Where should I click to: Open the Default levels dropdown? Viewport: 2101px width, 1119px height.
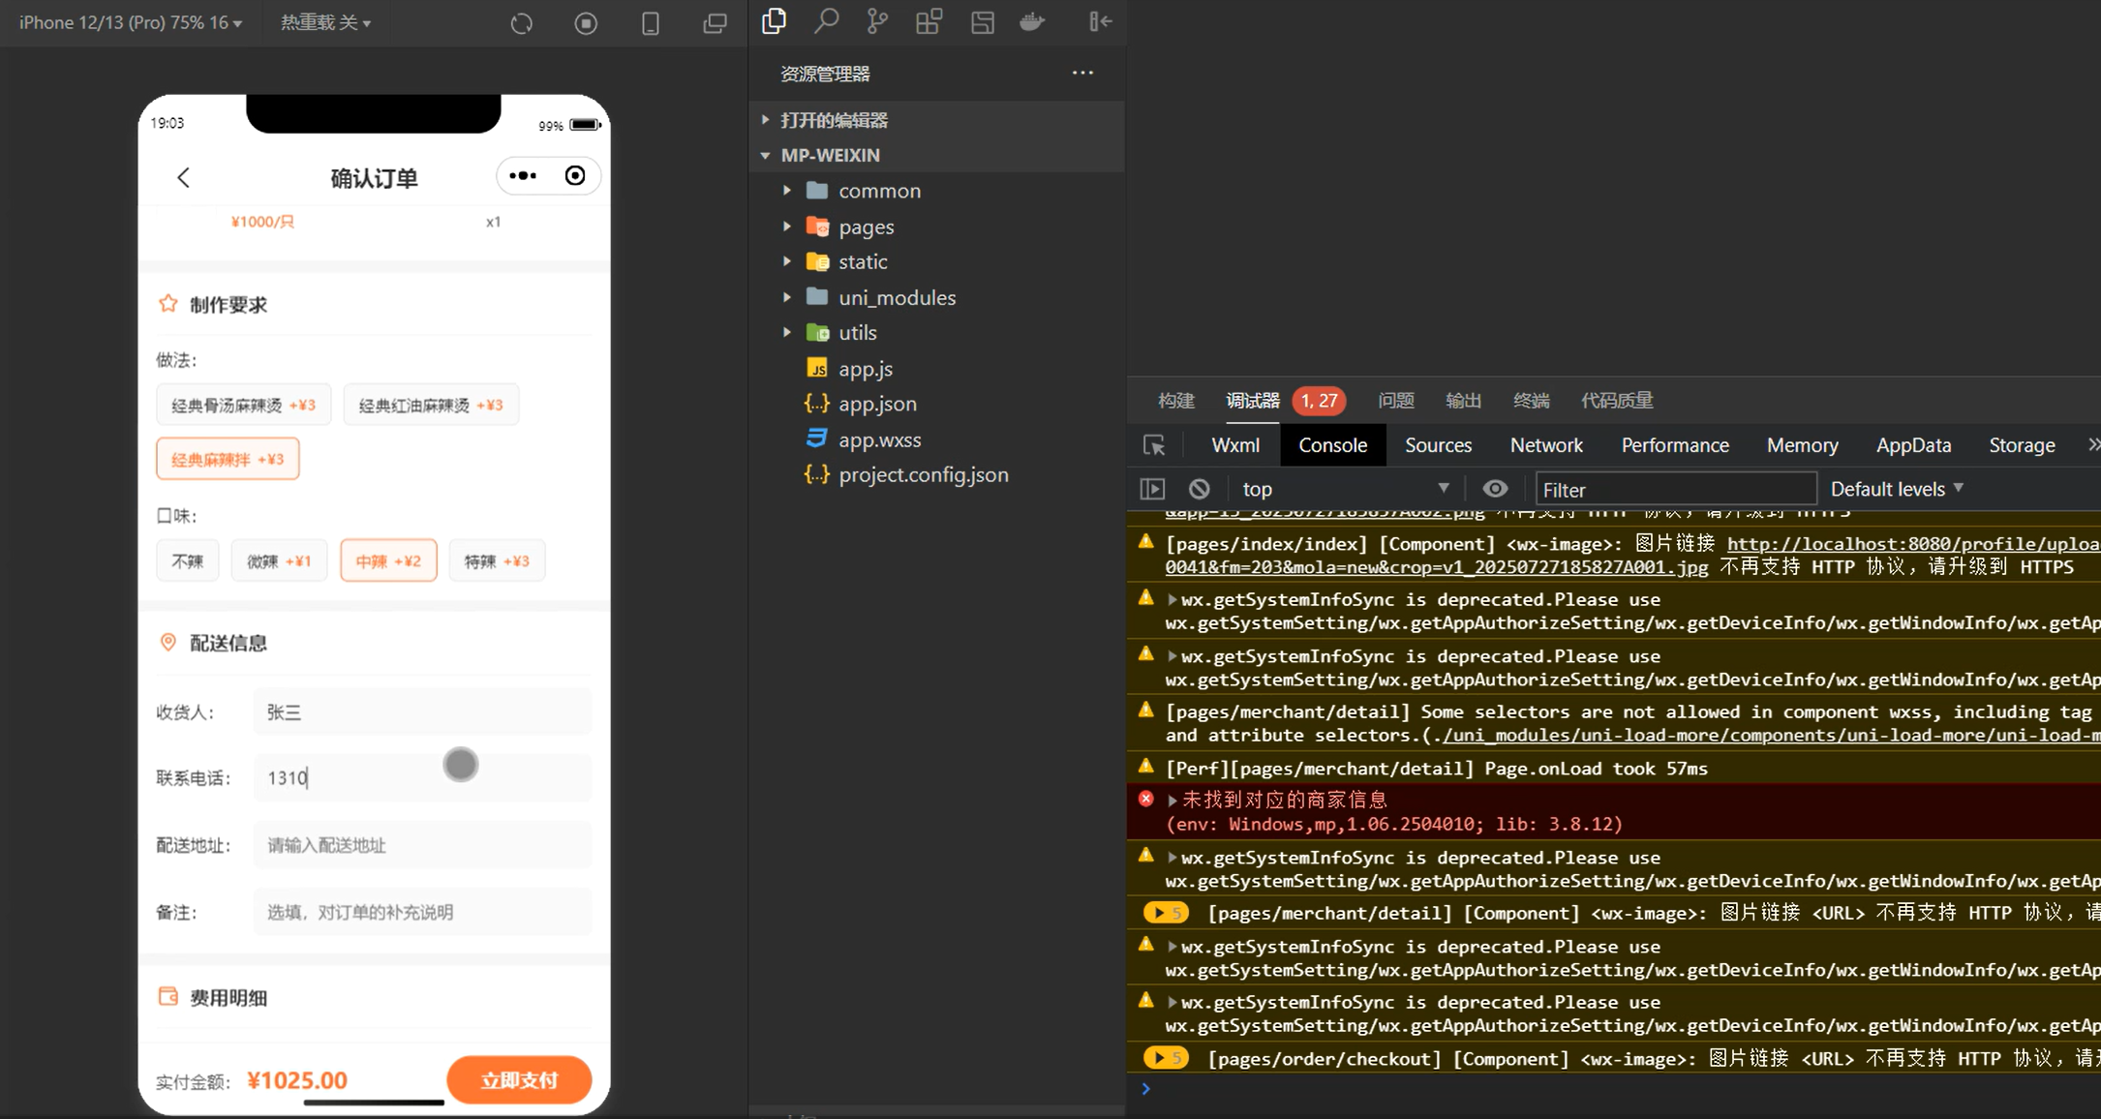tap(1896, 489)
